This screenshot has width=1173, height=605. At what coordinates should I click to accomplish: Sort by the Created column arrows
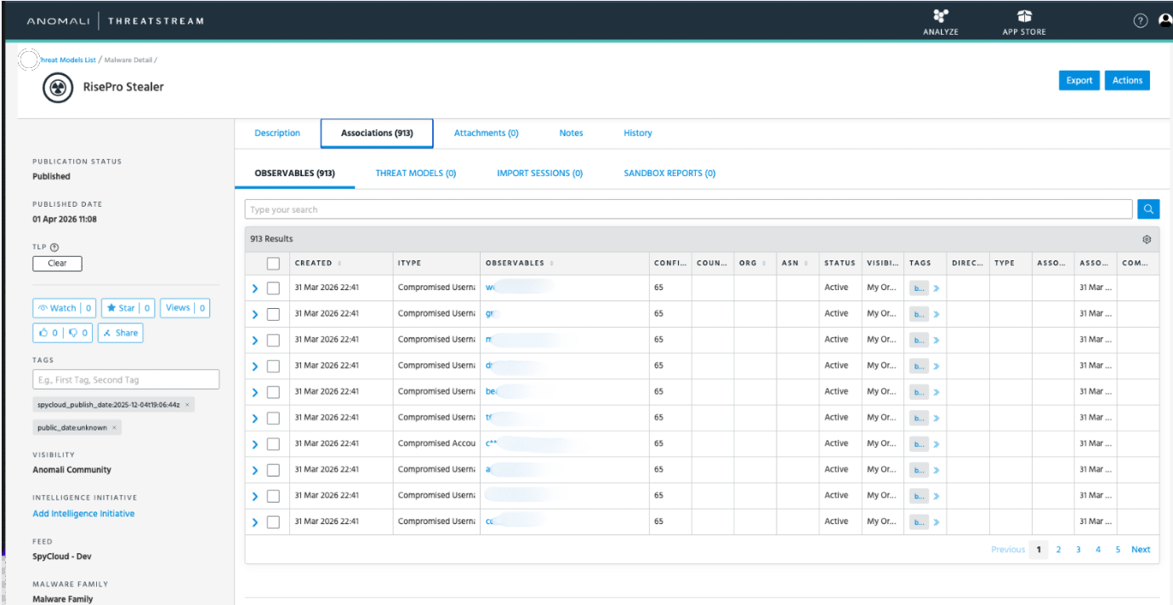(340, 264)
